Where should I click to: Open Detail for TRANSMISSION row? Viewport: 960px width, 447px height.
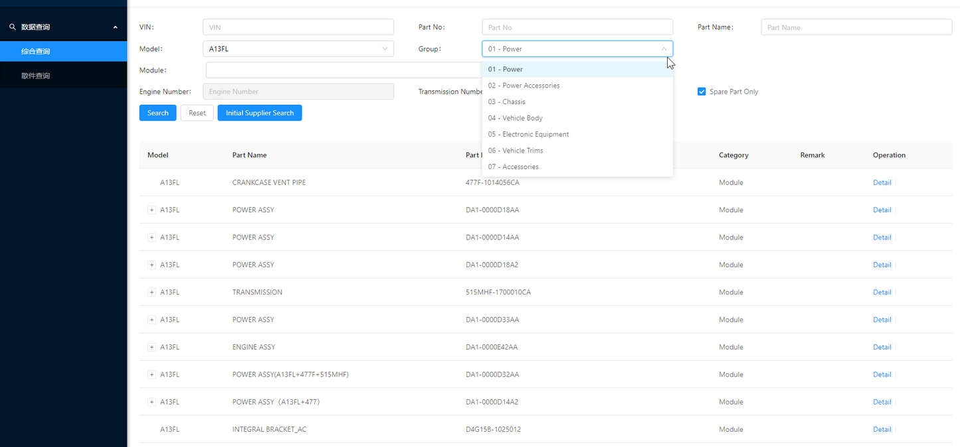882,292
